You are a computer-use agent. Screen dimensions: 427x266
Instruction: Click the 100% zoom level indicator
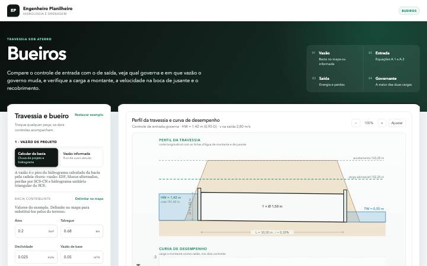point(369,123)
